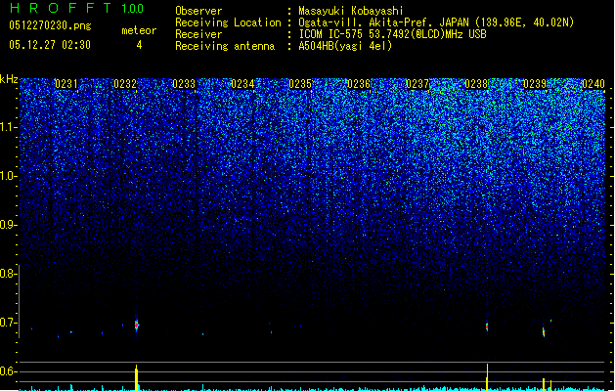Click the date stamp 05.12.27 02:30
This screenshot has width=615, height=391.
click(x=50, y=45)
